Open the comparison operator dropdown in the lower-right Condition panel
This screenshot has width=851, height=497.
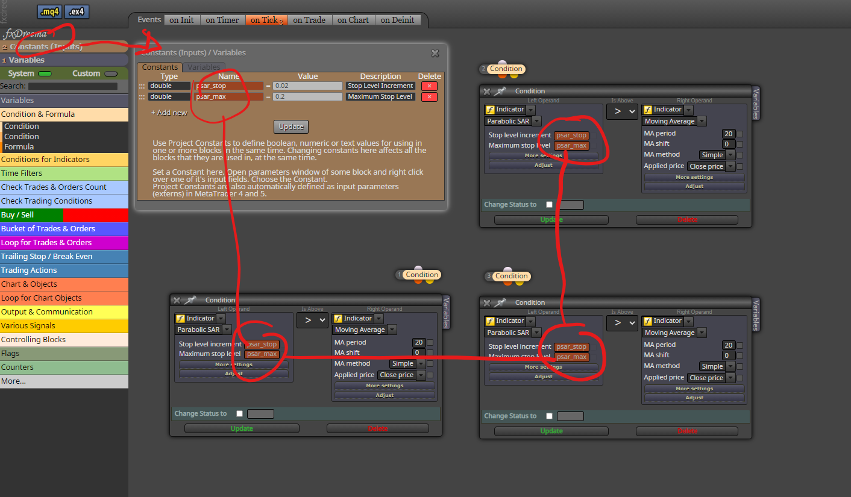622,323
